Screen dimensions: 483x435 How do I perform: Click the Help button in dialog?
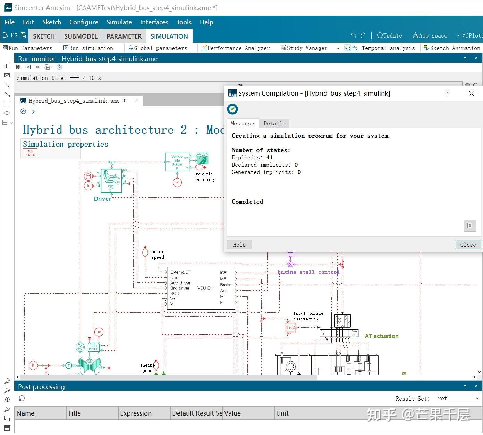click(x=239, y=245)
